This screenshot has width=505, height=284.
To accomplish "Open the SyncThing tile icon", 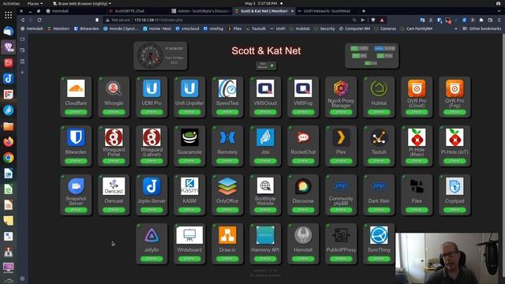I will [379, 235].
